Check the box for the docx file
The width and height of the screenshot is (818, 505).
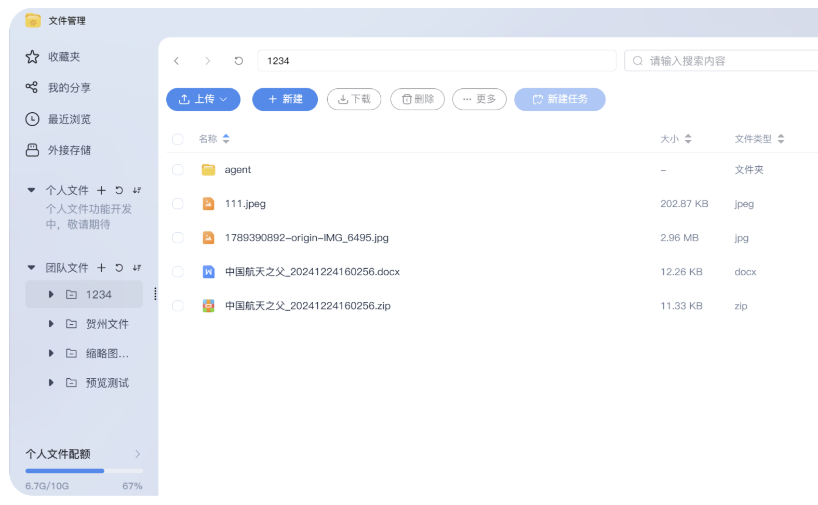[178, 272]
